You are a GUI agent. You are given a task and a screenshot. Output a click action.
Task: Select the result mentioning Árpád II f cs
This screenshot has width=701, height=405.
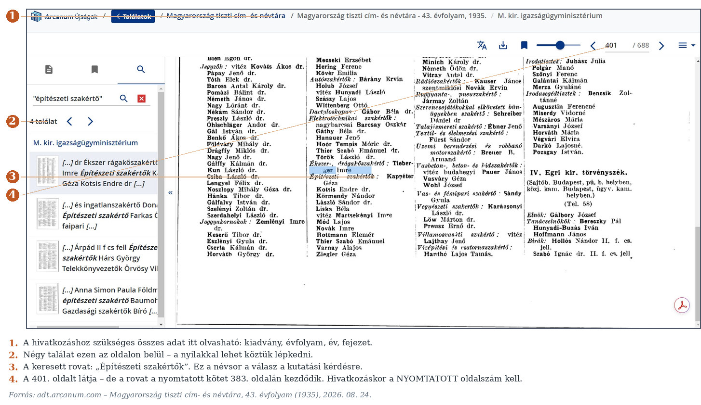(x=94, y=258)
